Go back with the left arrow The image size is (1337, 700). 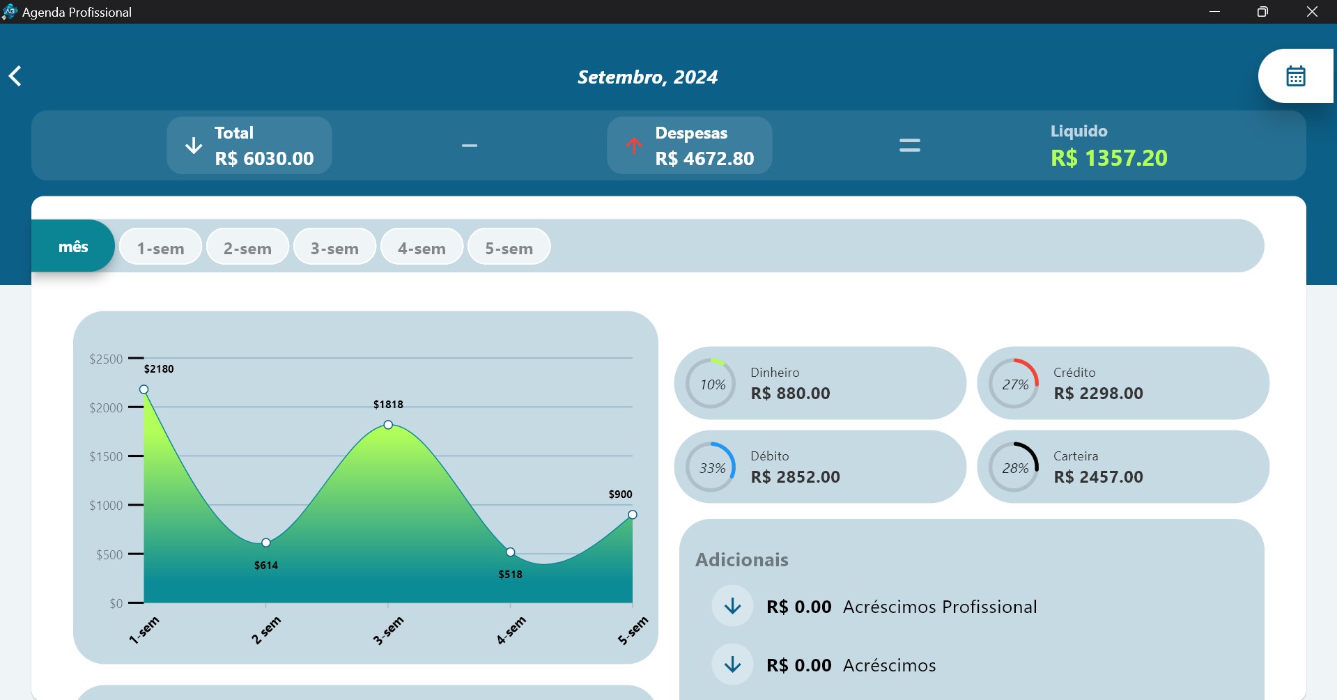point(15,76)
